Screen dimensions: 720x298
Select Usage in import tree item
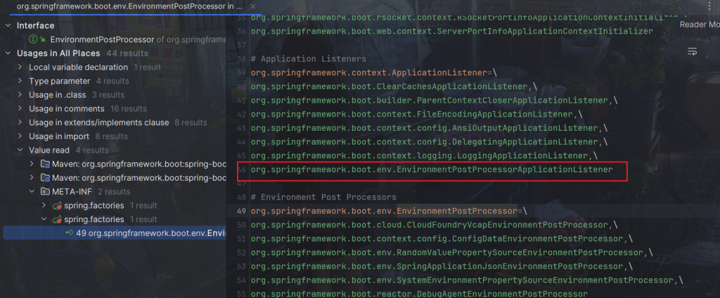click(59, 136)
